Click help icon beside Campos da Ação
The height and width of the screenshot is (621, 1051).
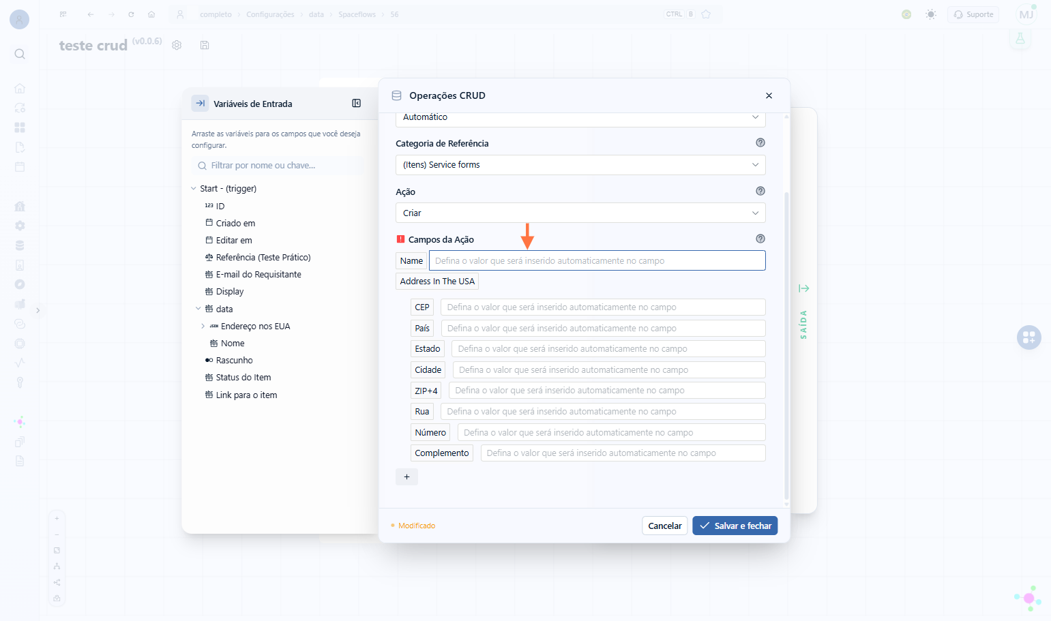pyautogui.click(x=760, y=239)
